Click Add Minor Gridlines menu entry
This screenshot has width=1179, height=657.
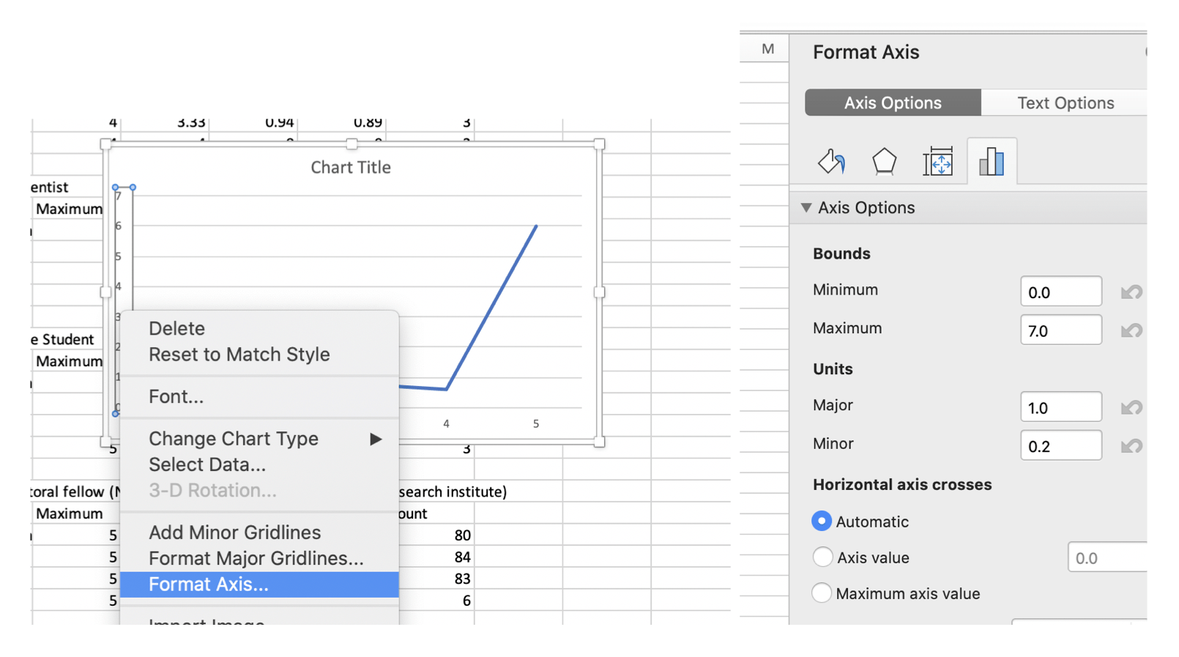click(234, 532)
